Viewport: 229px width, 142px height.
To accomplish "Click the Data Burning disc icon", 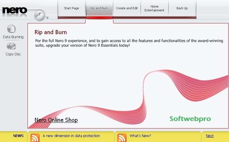I will [11, 29].
